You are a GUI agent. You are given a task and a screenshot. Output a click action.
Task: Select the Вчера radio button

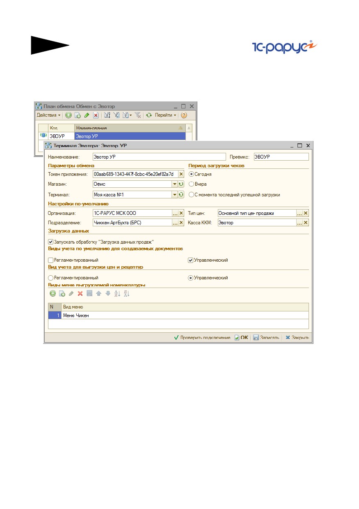[x=191, y=184]
